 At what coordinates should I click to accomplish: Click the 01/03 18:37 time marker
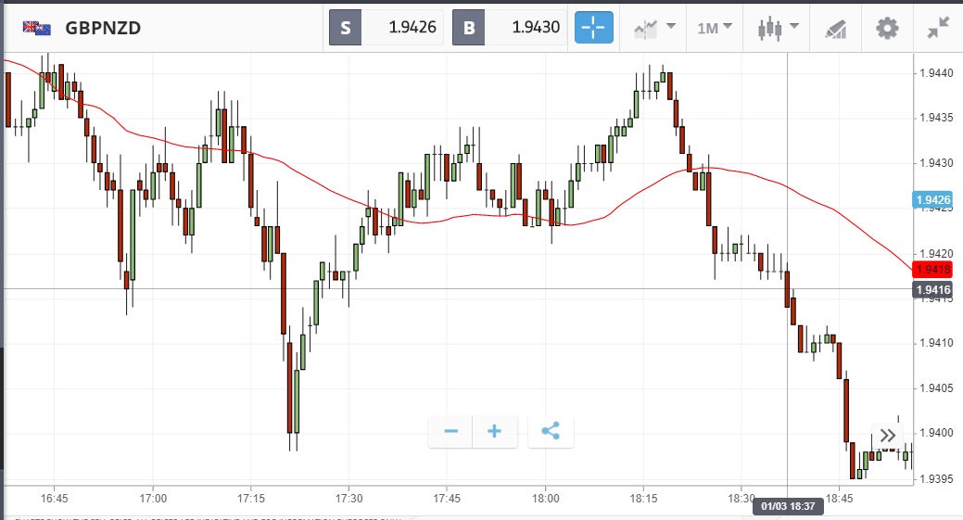[x=787, y=506]
